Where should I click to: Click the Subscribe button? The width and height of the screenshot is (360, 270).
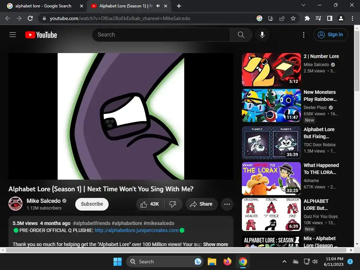(x=92, y=204)
